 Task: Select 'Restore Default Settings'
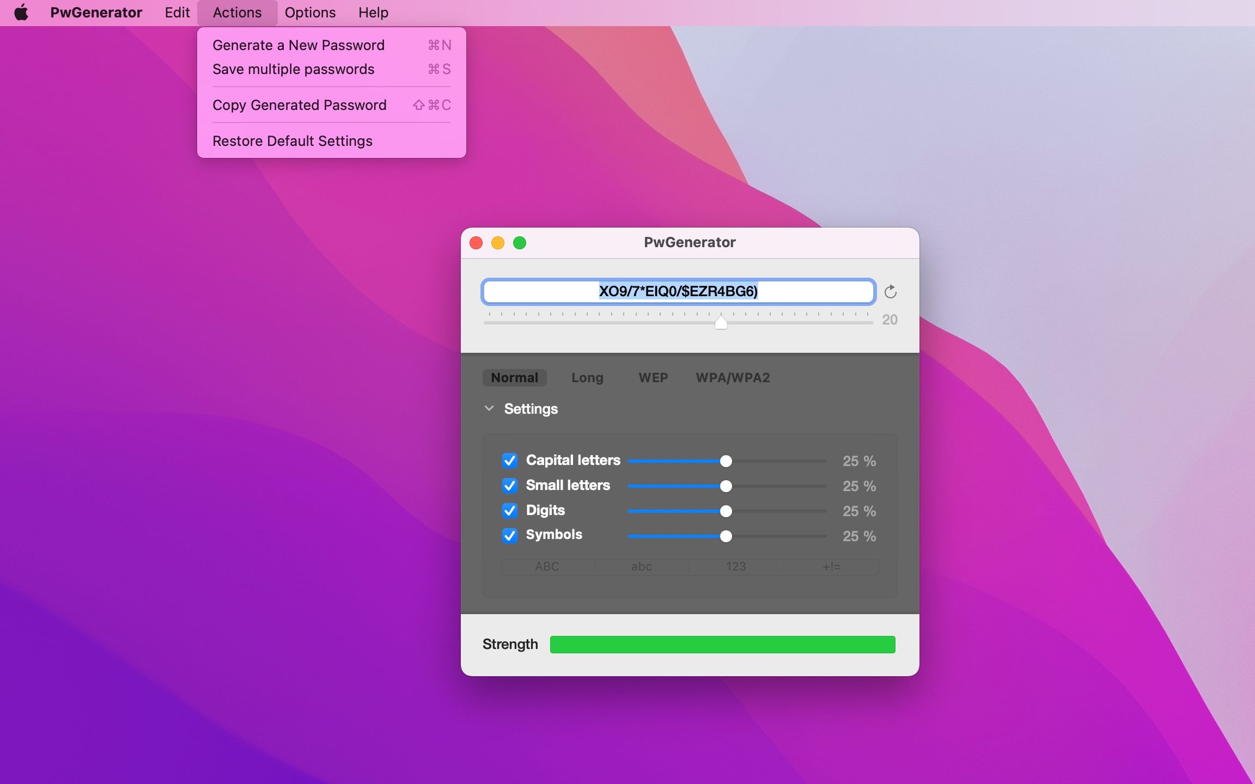pyautogui.click(x=292, y=140)
